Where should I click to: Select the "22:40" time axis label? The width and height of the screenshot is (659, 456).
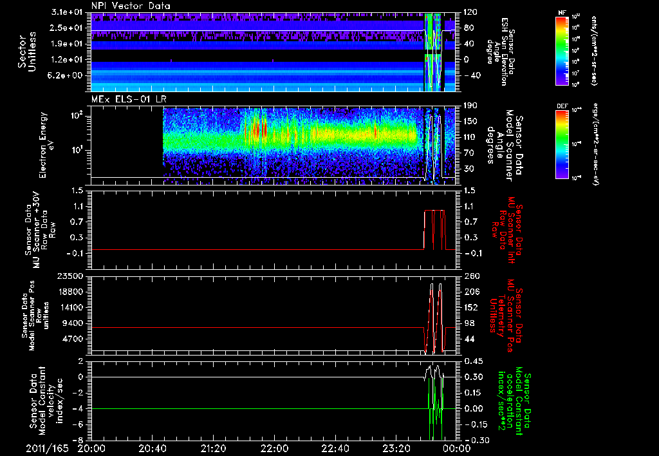[336, 448]
